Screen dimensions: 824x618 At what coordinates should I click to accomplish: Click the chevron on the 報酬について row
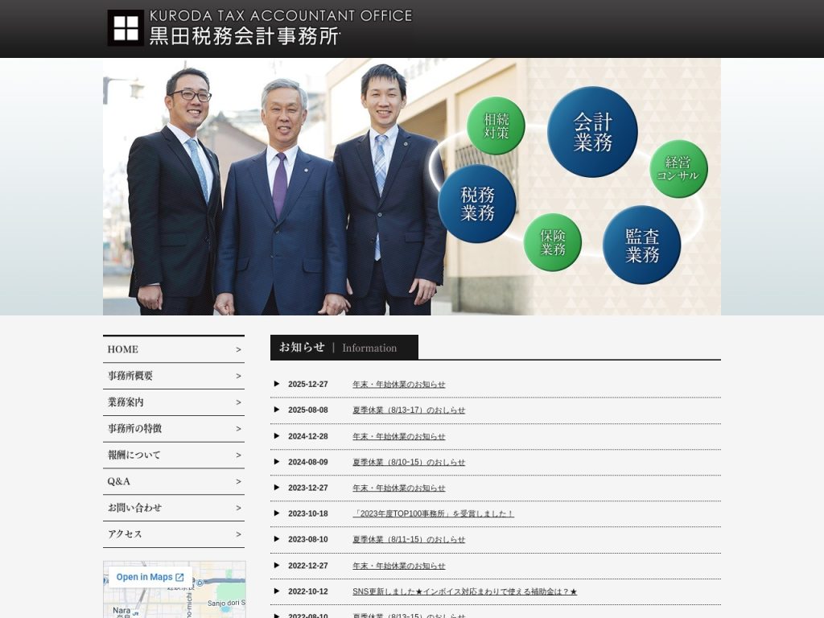coord(238,455)
